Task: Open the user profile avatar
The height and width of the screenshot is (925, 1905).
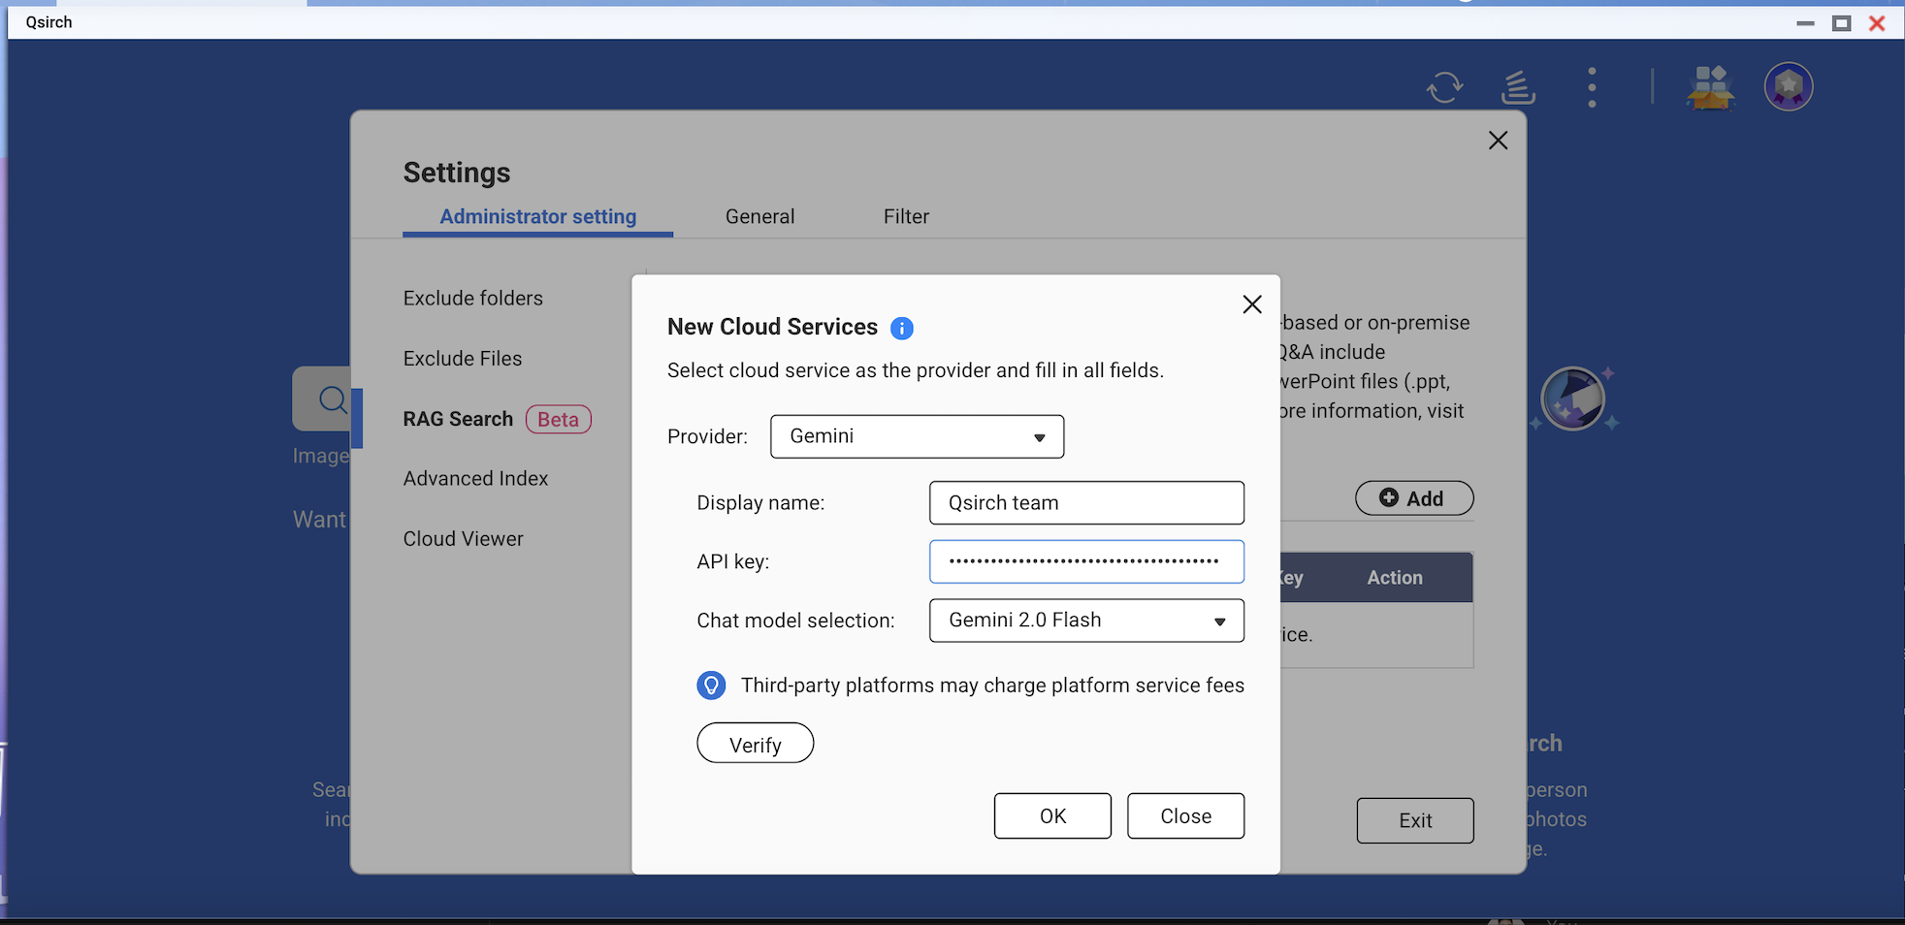Action: pos(1788,87)
